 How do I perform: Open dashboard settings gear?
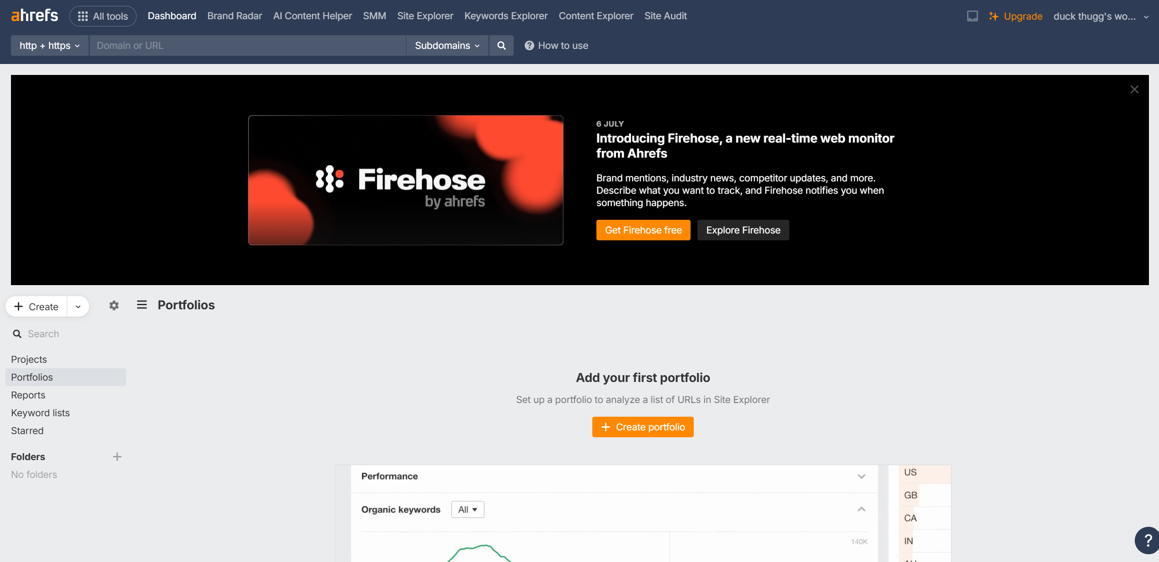(x=114, y=306)
